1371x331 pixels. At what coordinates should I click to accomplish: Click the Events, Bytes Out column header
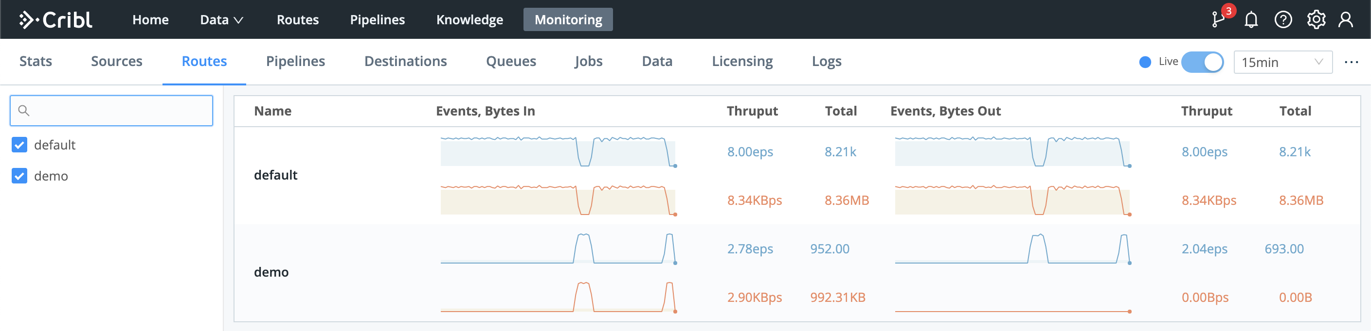coord(945,111)
